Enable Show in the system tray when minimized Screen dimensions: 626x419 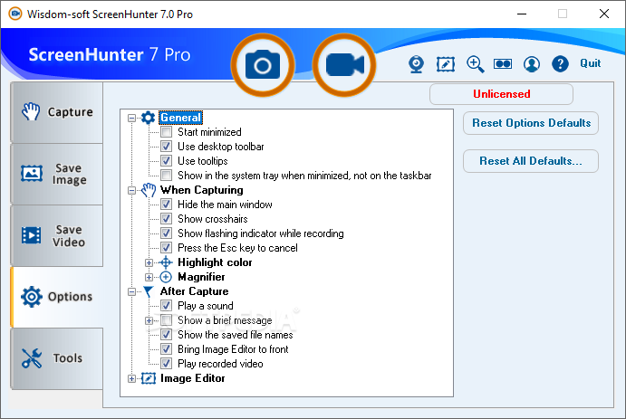point(166,176)
